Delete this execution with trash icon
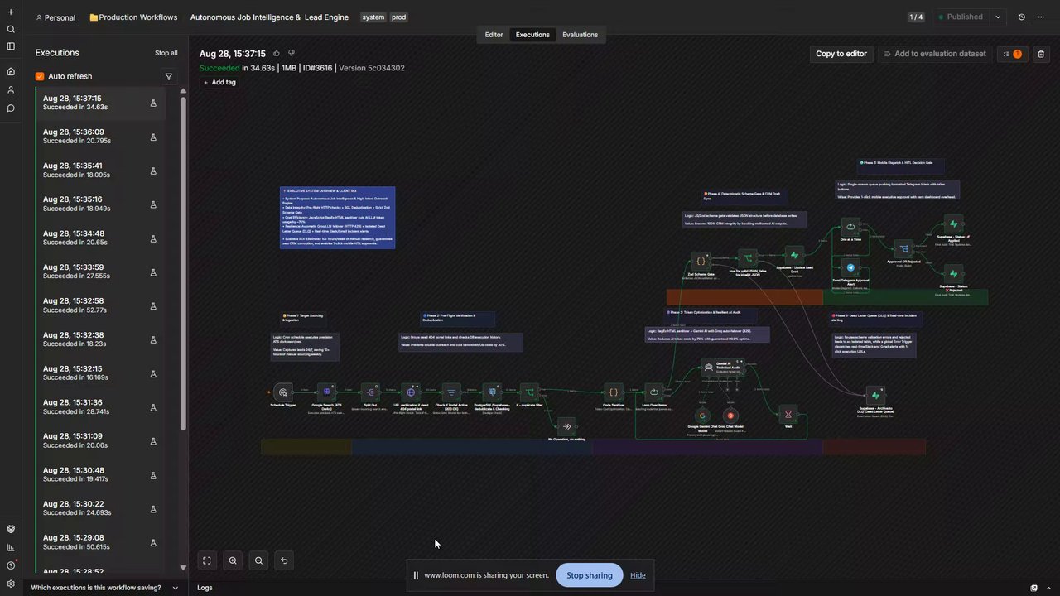 click(1041, 54)
